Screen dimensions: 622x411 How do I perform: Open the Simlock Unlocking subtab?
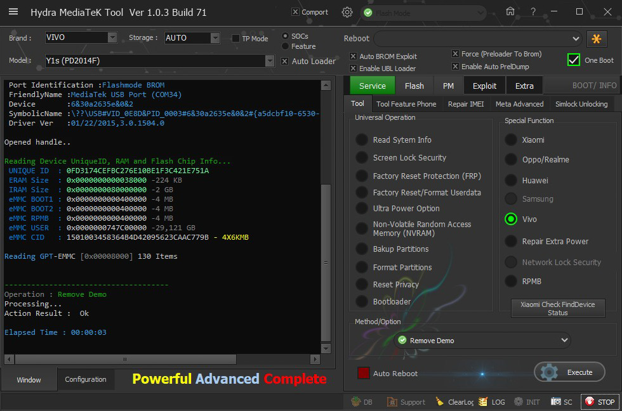(x=581, y=104)
